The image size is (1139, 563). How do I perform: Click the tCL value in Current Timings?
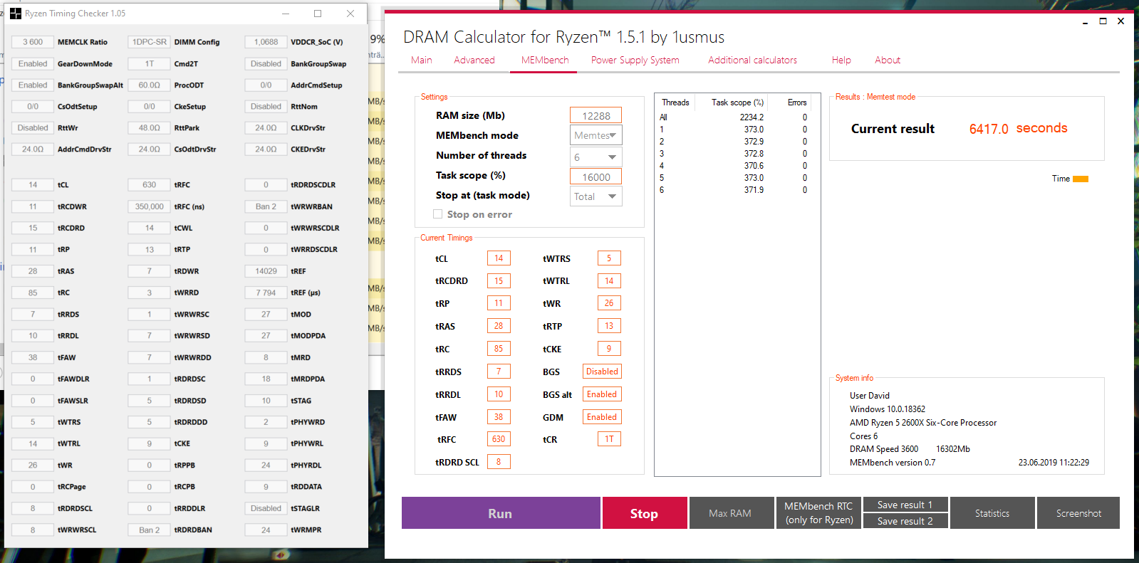pyautogui.click(x=499, y=258)
